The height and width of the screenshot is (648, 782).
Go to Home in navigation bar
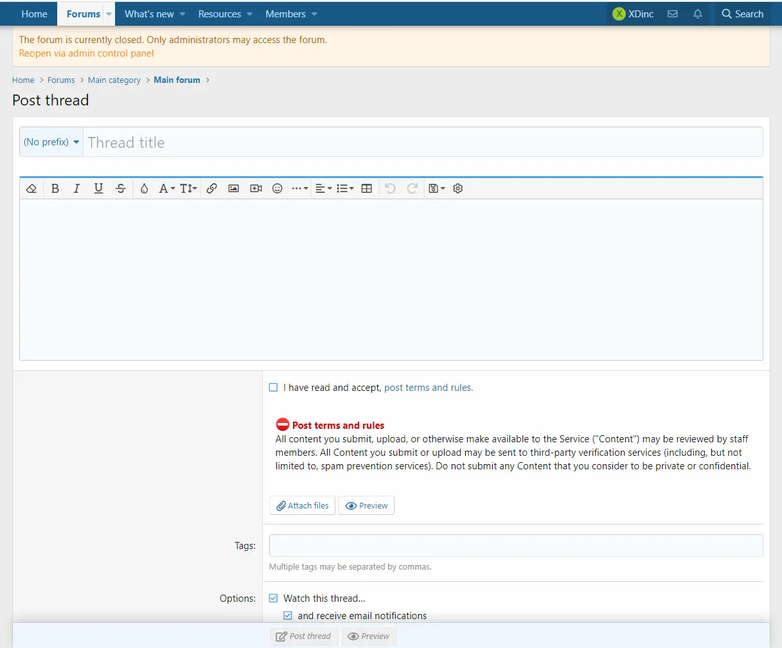(x=34, y=14)
